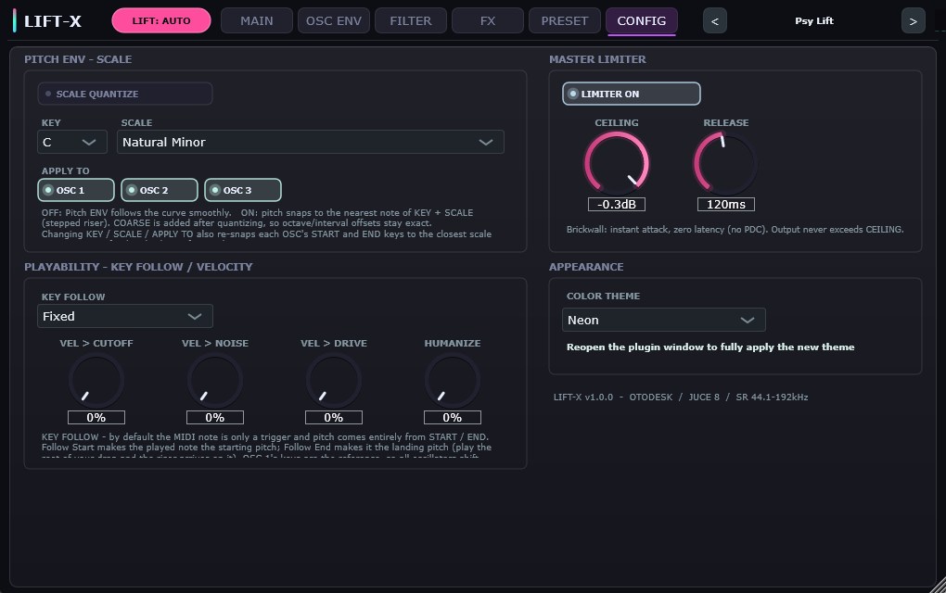Click the VEL > DRIVE knob
Viewport: 946px width, 593px height.
pyautogui.click(x=334, y=381)
